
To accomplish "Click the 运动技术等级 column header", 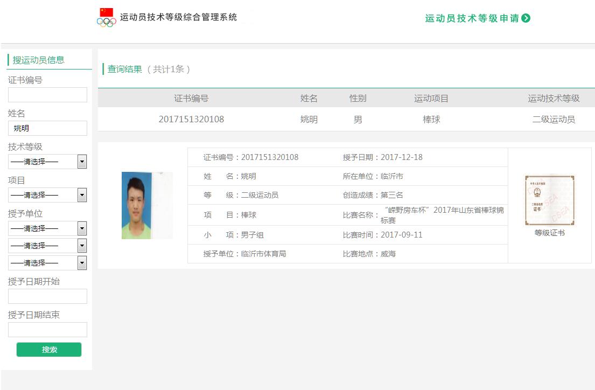I will tap(554, 99).
